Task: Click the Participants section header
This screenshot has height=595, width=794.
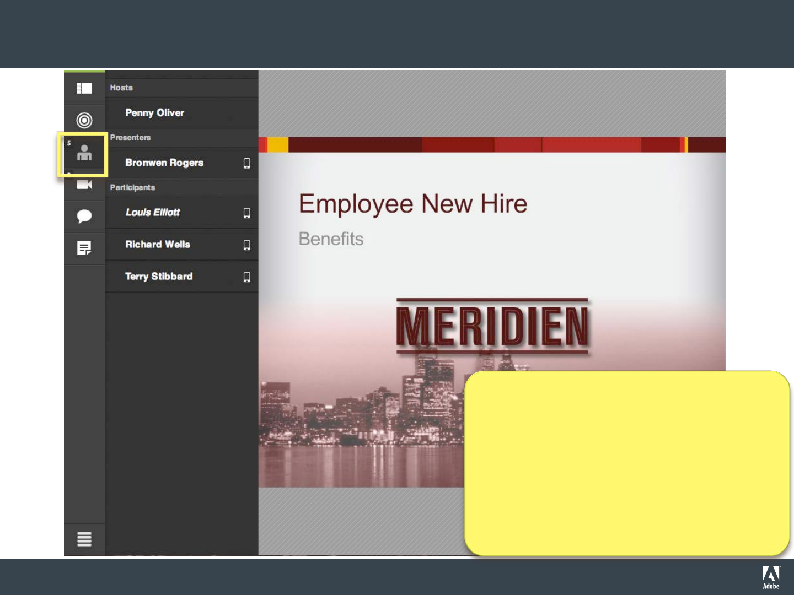Action: click(181, 187)
